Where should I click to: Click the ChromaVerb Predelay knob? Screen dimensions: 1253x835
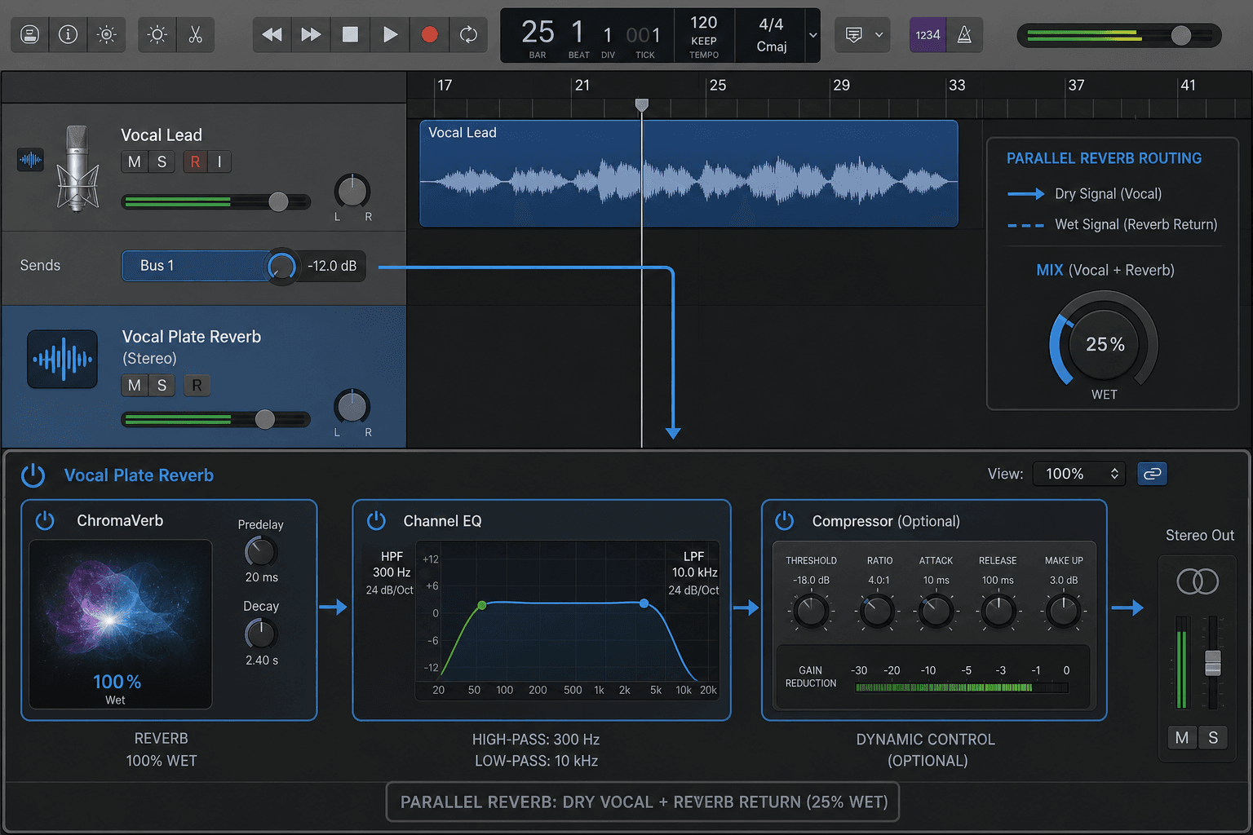coord(261,552)
